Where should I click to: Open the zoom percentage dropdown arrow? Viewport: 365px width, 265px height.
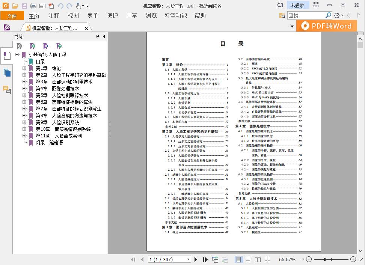pos(303,259)
